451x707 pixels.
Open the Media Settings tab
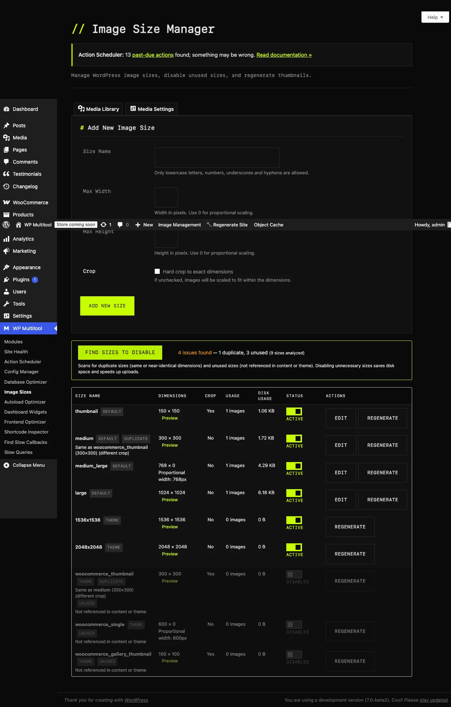[x=152, y=109]
